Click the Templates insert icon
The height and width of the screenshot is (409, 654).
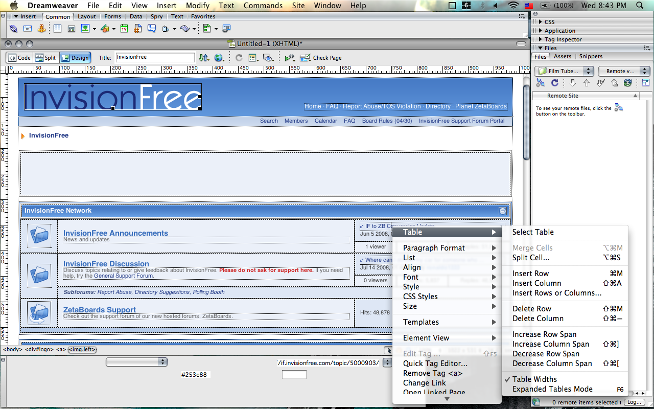coord(206,29)
